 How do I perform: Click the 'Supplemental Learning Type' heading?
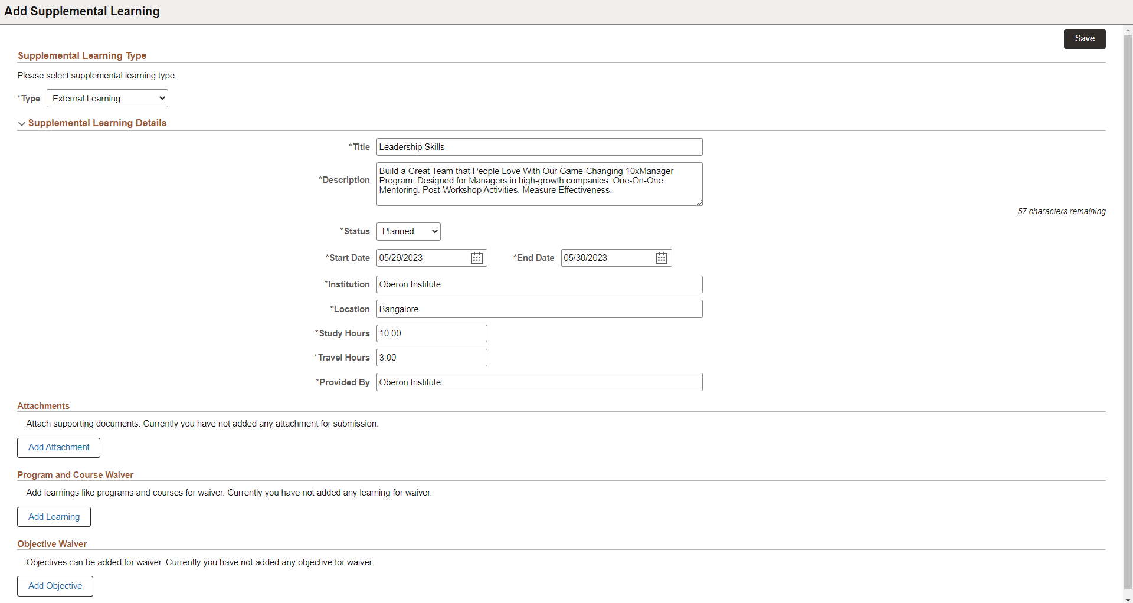(82, 55)
